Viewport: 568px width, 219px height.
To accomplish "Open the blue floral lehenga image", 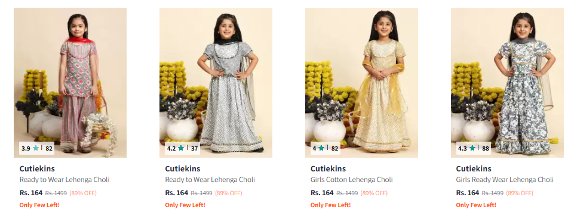I will point(507,83).
